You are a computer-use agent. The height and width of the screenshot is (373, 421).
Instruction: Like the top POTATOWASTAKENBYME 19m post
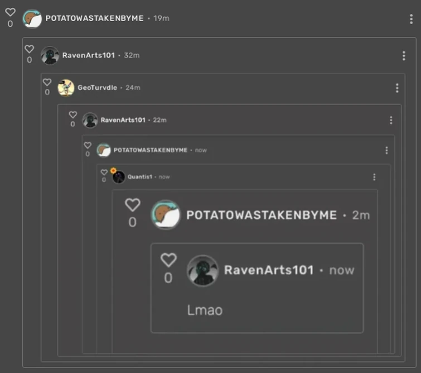click(10, 12)
